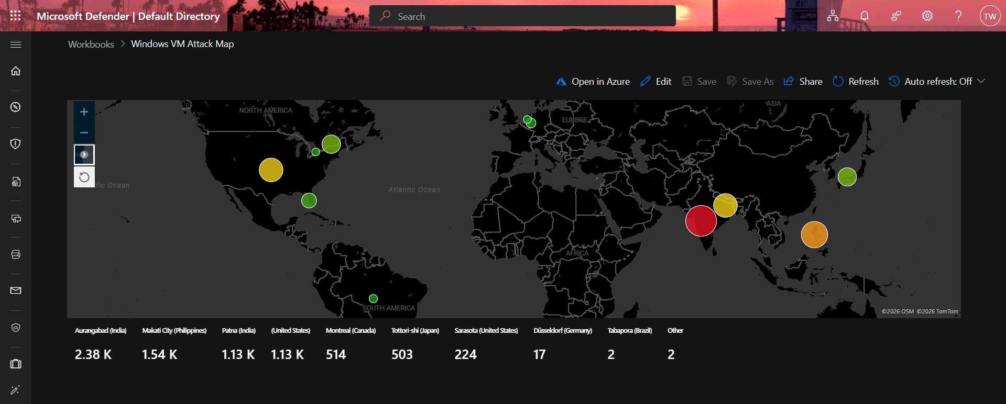
Task: Refresh the workbook
Action: 856,82
